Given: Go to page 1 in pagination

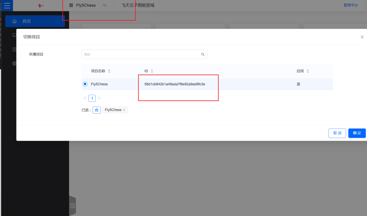Looking at the screenshot, I should (92, 98).
